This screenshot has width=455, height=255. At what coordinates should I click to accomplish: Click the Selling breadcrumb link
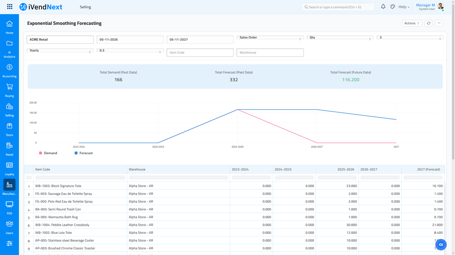coord(85,7)
